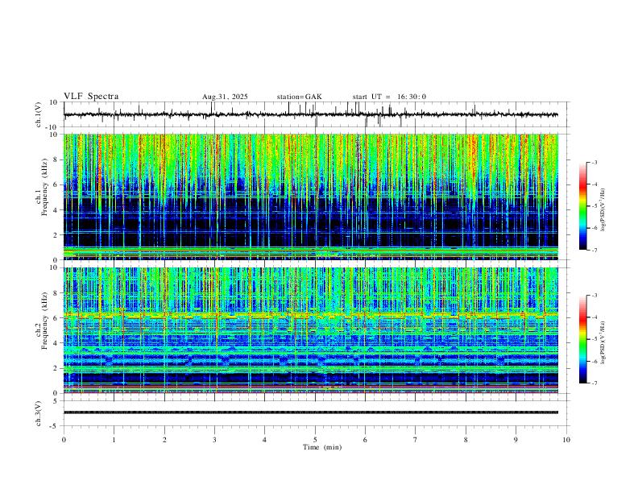
Task: Click the "-10" tick on ch.1(V) axis
Action: click(53, 127)
